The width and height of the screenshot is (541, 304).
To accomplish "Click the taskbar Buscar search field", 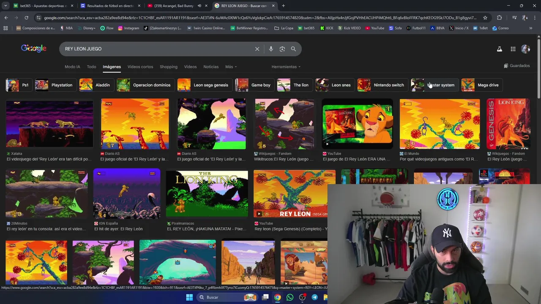I will point(227,297).
